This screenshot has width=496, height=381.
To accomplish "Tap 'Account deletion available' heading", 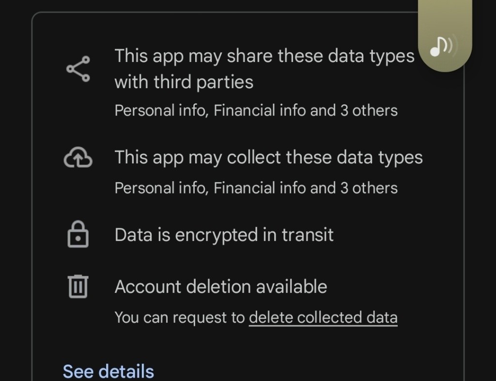I will point(220,287).
